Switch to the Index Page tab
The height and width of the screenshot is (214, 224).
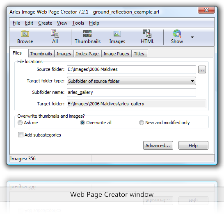(x=87, y=54)
